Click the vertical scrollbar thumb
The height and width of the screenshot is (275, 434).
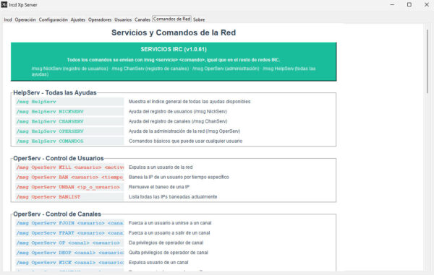tap(427, 61)
